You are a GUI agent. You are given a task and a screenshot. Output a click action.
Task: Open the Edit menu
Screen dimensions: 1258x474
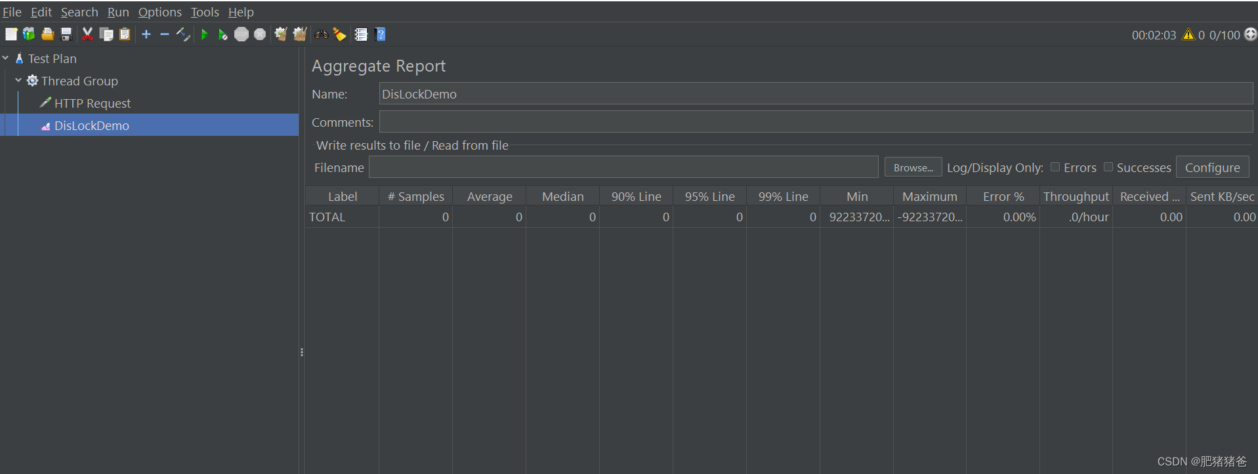tap(41, 12)
